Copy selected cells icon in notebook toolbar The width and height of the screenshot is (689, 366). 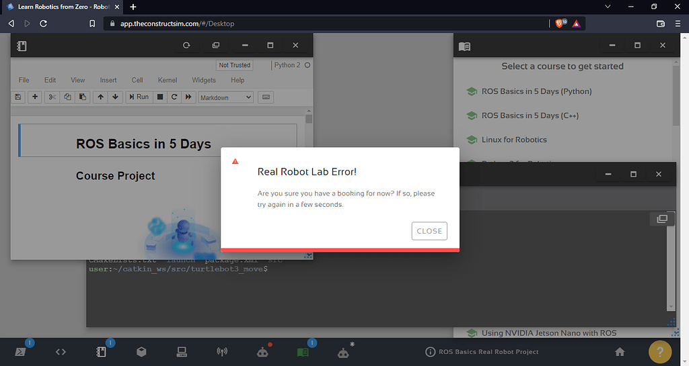click(x=67, y=97)
